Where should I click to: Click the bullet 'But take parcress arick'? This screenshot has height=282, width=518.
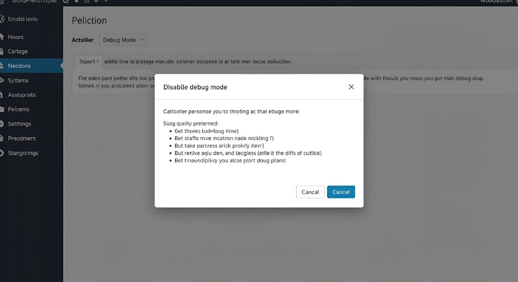coord(219,146)
